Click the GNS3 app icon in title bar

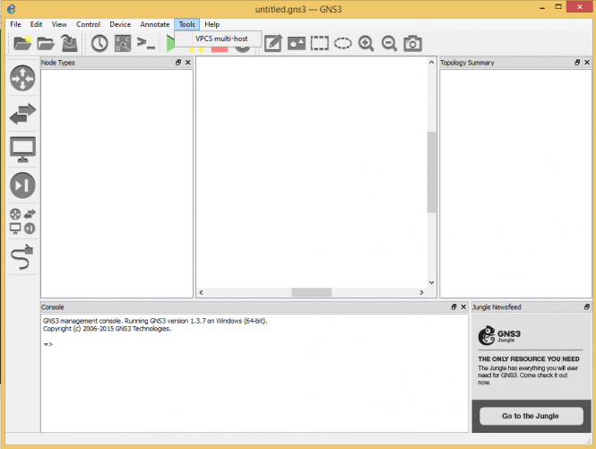[12, 9]
